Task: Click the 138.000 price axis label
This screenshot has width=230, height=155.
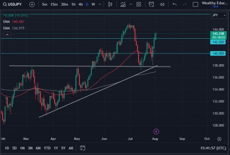Action: (x=218, y=65)
